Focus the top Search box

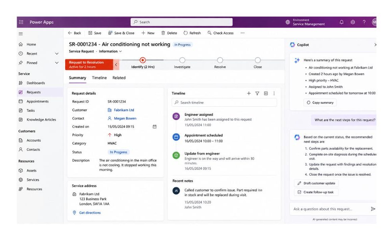point(181,22)
